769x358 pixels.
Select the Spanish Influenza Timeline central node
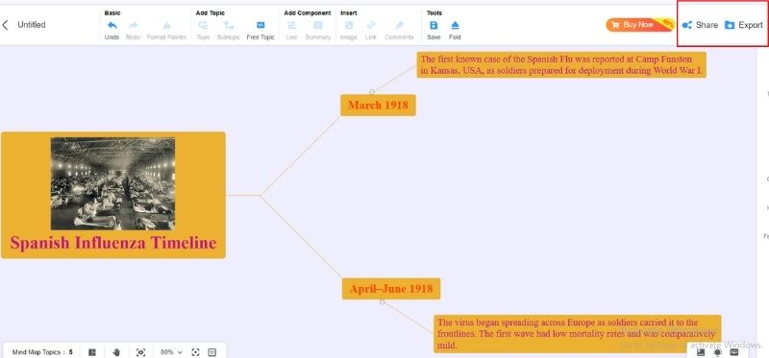coord(113,195)
